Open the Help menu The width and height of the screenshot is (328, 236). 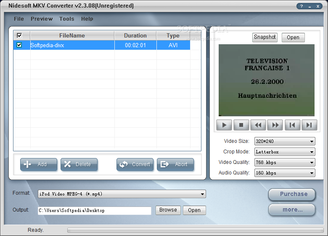[x=87, y=19]
